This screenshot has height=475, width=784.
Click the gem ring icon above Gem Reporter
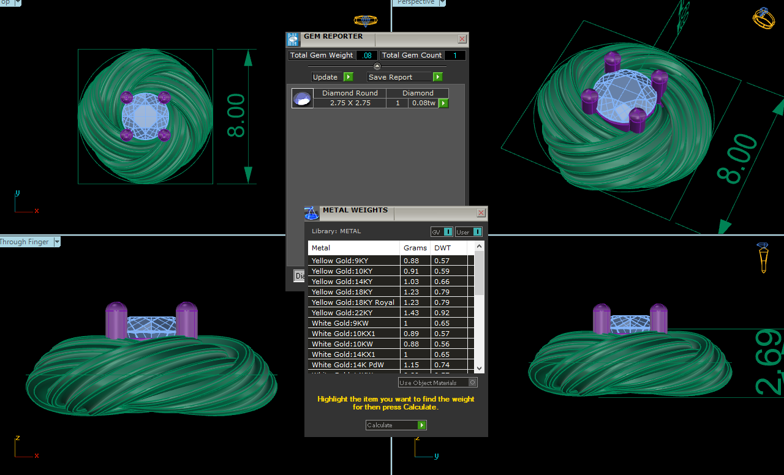pos(366,21)
